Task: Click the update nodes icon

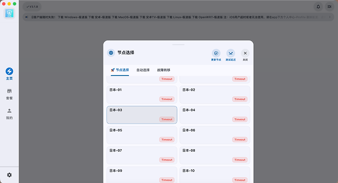Action: click(x=216, y=53)
